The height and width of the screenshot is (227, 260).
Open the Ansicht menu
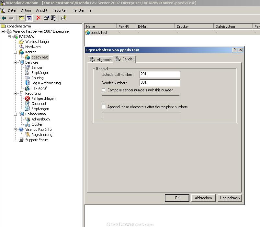coord(42,10)
